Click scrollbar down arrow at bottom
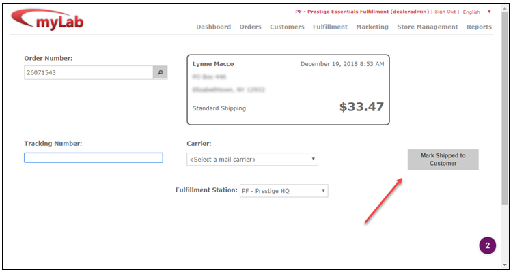This screenshot has height=272, width=513. click(x=505, y=265)
